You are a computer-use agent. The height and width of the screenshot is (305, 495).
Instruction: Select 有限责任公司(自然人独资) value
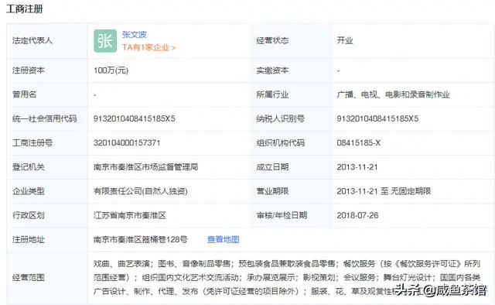pos(141,191)
